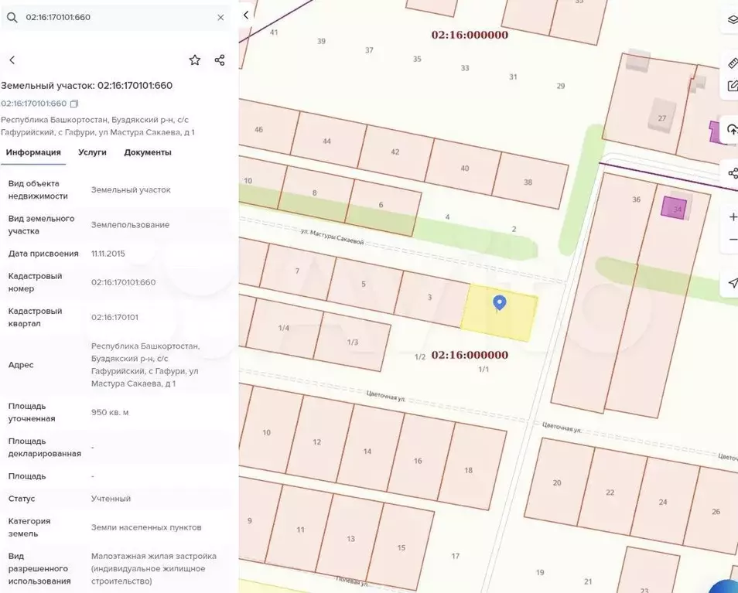Screen dimensions: 738x593
Task: Click the 'Земельный участок: 02:16:170101:660' heading
Action: pos(87,86)
